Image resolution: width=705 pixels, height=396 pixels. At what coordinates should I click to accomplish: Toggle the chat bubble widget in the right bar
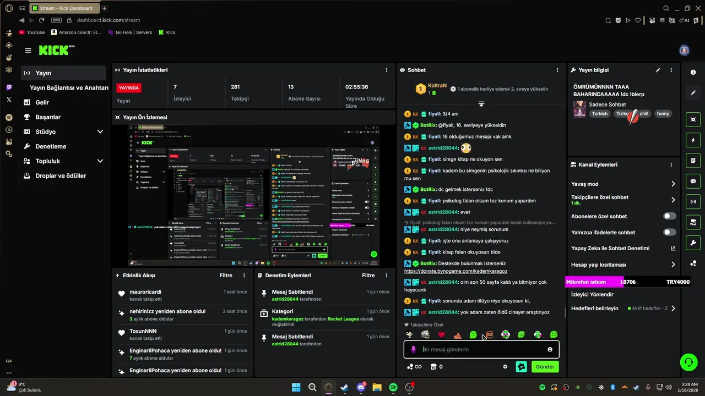click(x=693, y=181)
